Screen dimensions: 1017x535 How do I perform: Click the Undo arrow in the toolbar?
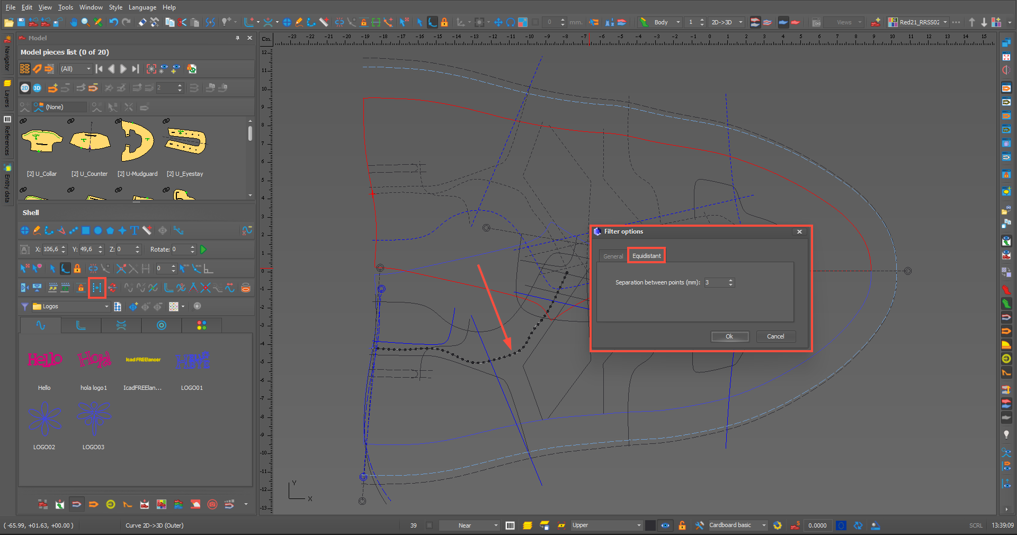(113, 22)
